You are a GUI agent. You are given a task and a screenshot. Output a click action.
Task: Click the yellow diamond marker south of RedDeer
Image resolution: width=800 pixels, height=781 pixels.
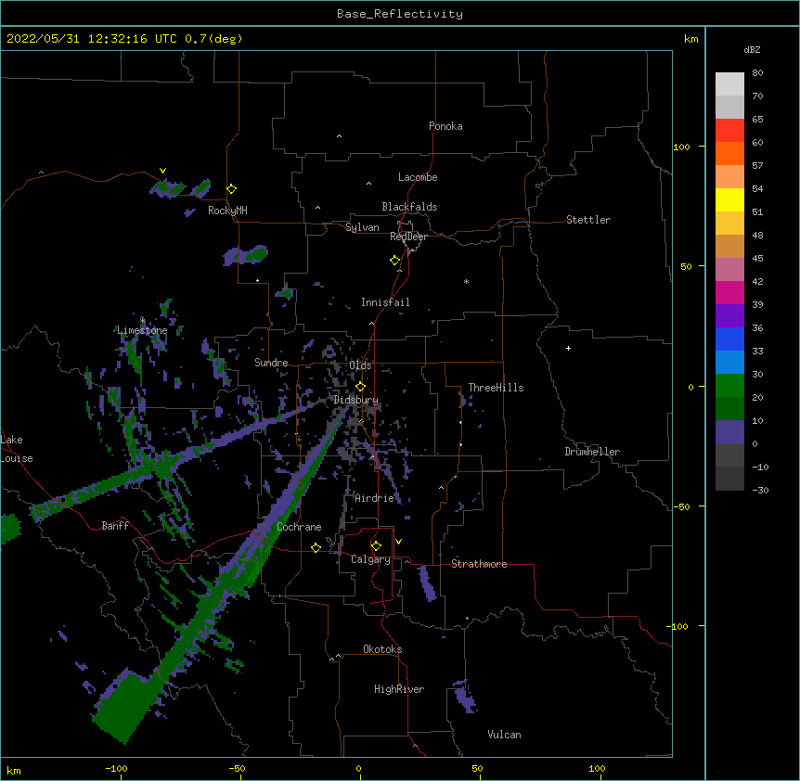394,260
